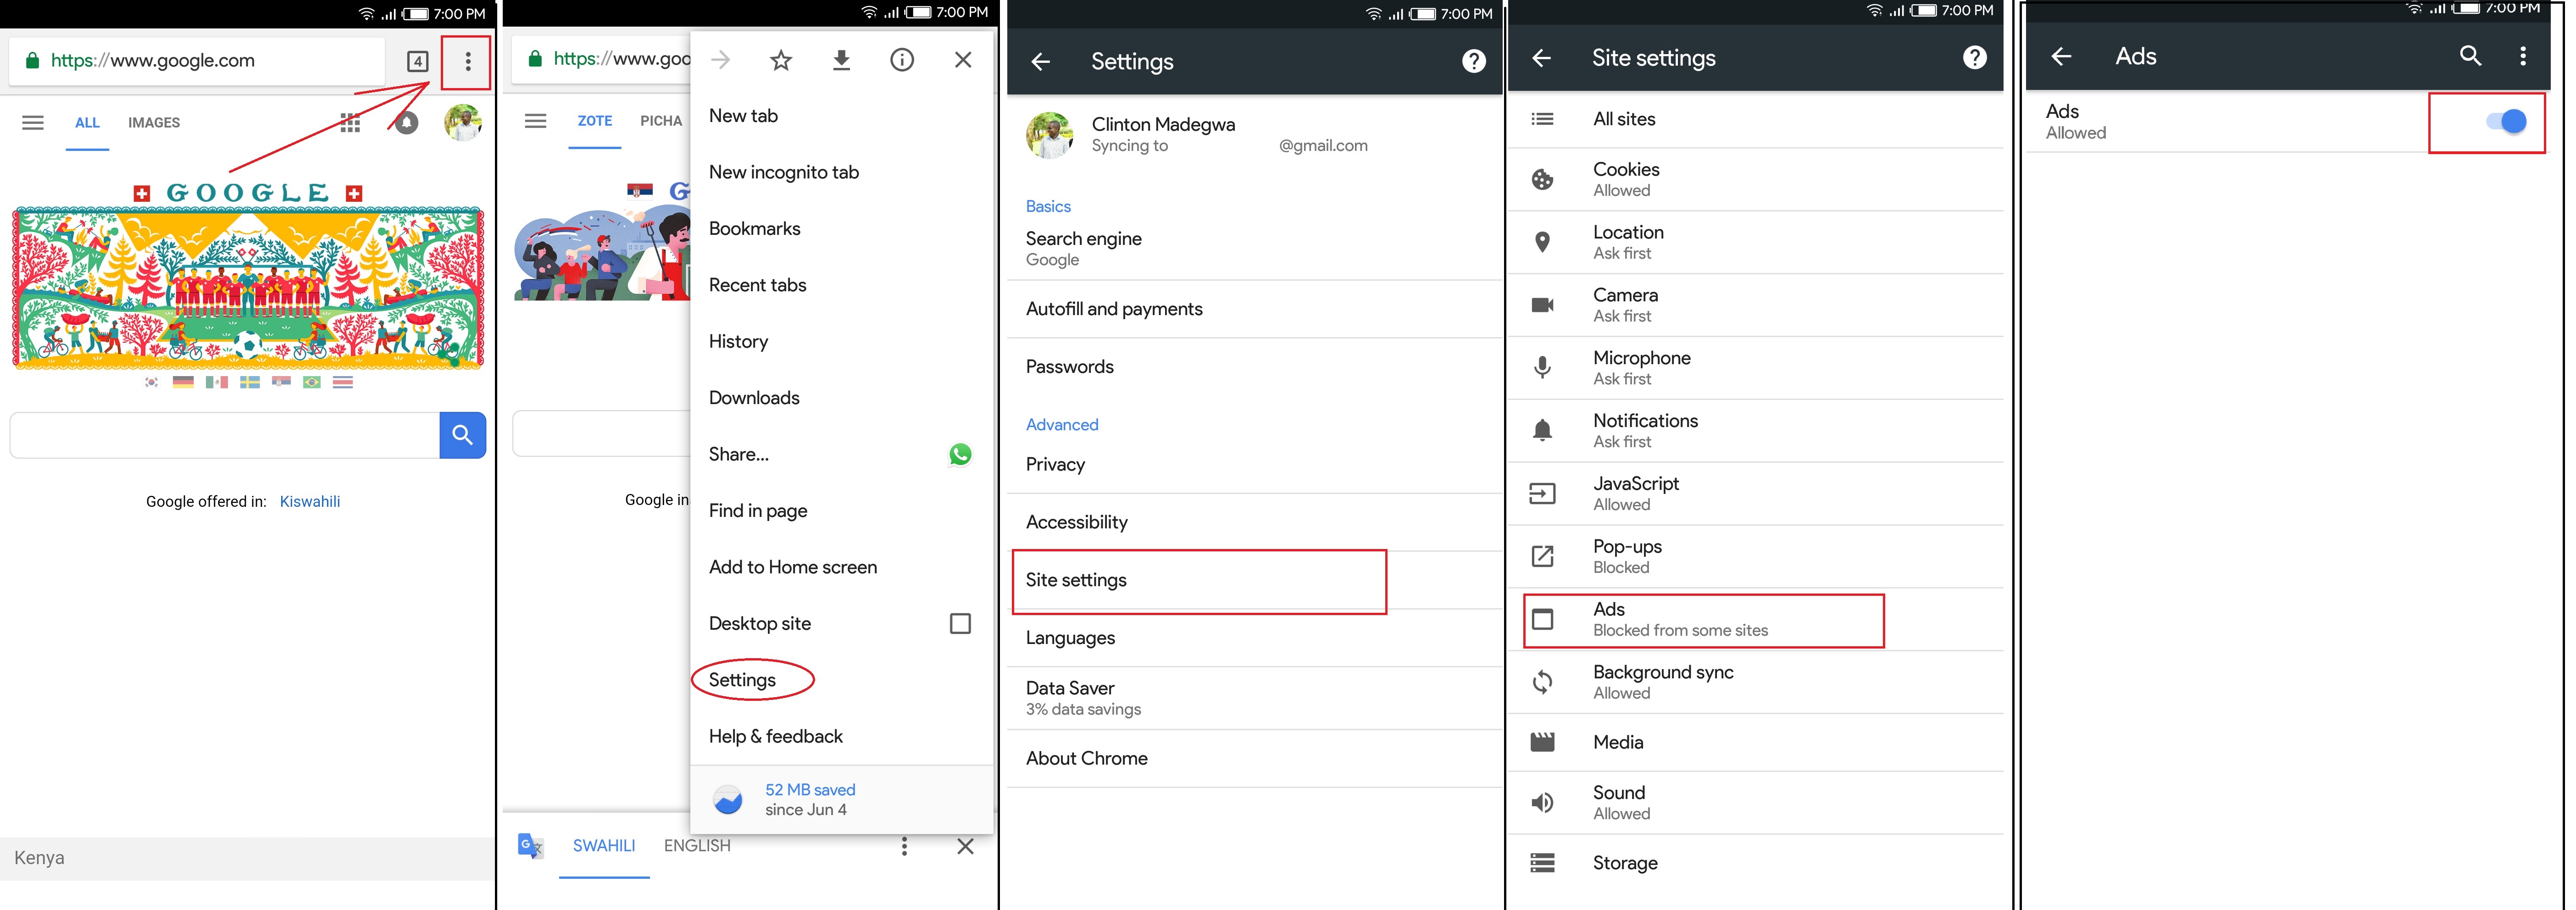The height and width of the screenshot is (910, 2576).
Task: Select the ALL tab on Google
Action: (87, 123)
